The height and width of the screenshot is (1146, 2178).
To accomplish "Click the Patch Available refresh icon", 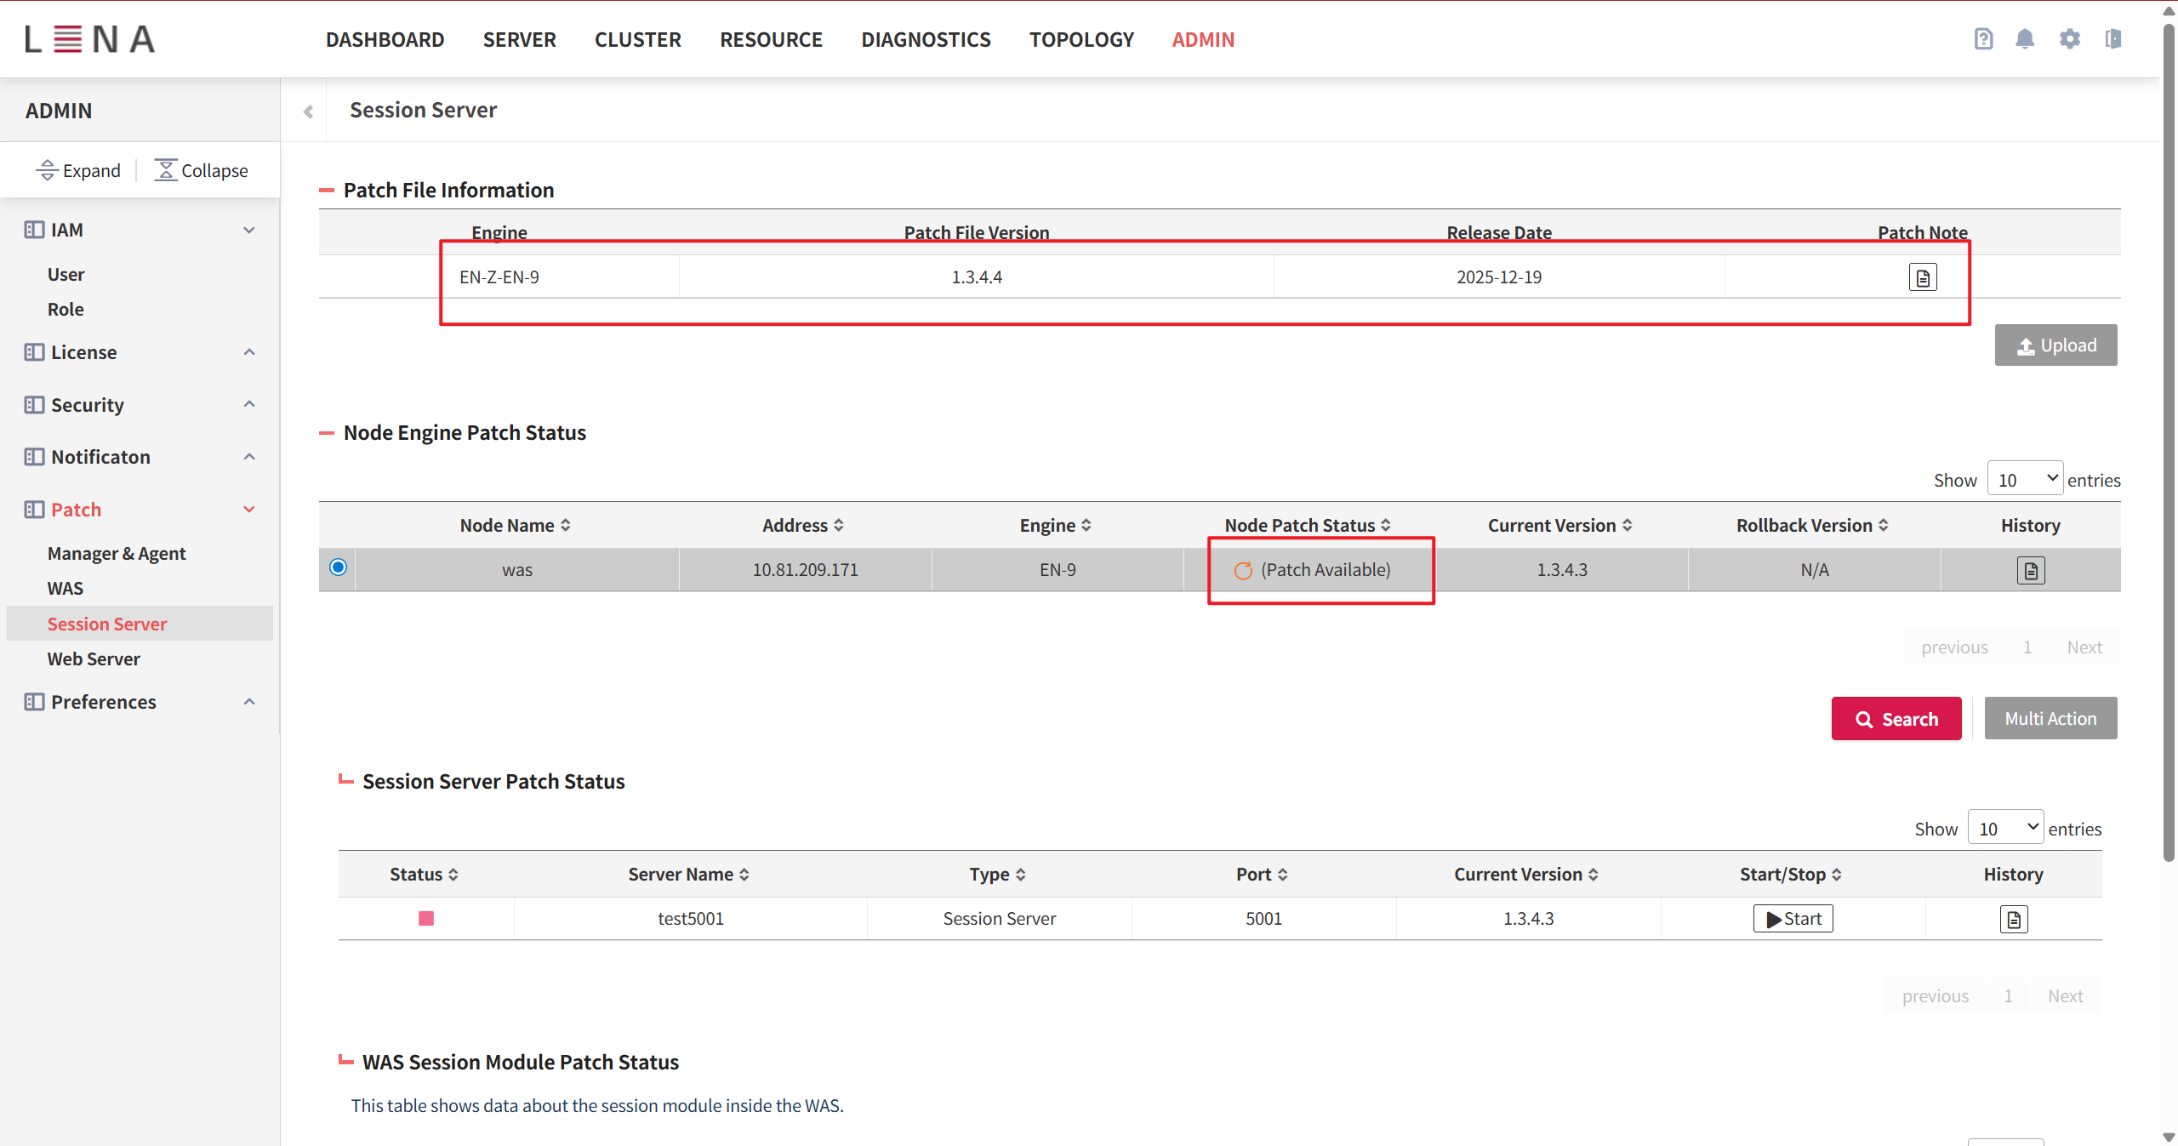I will pyautogui.click(x=1243, y=570).
